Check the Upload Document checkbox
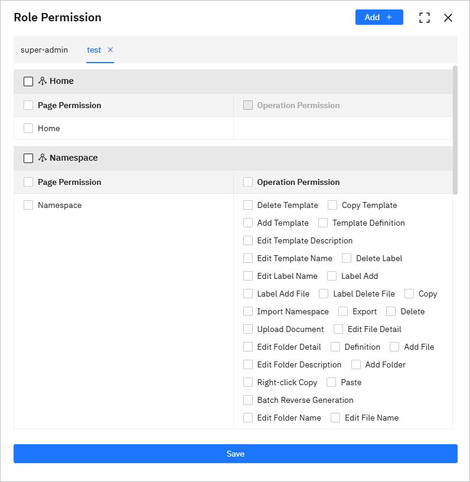The image size is (470, 482). tap(248, 329)
